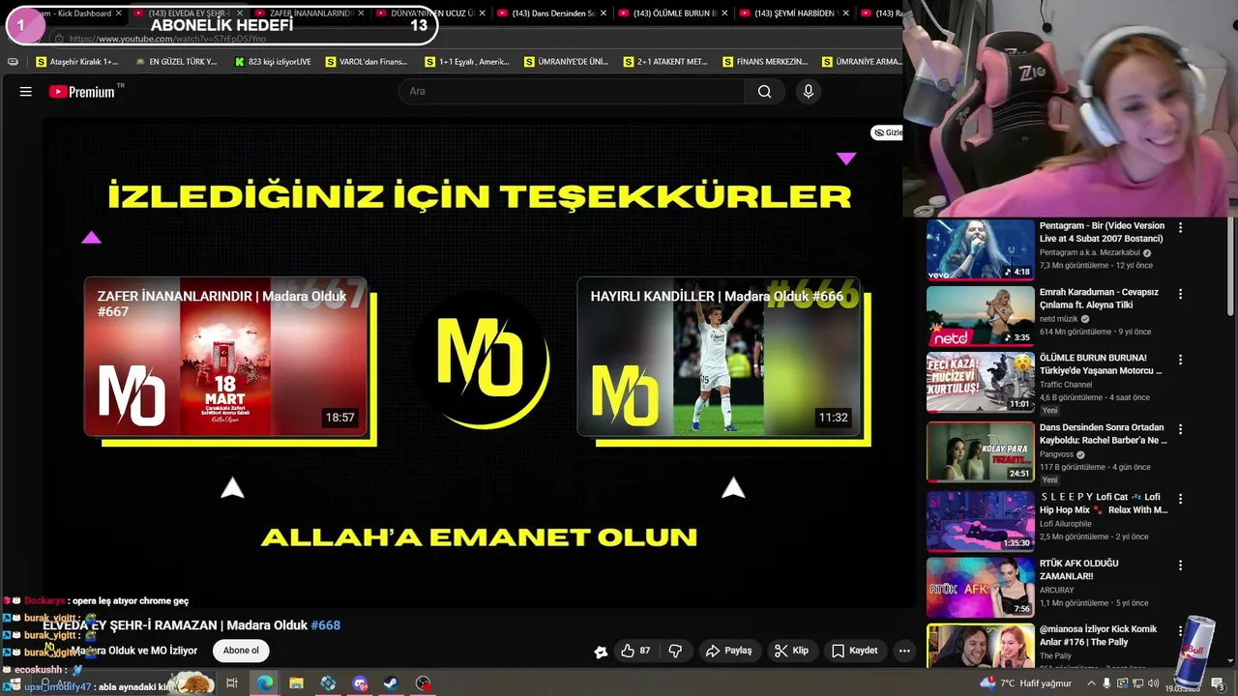Open Windows Task View from taskbar
The width and height of the screenshot is (1238, 696).
click(232, 683)
